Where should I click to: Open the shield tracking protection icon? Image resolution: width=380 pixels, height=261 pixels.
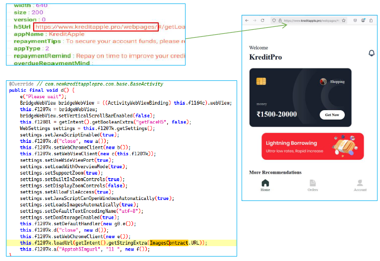[x=274, y=21]
